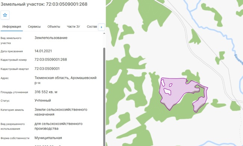Click the label Дата присвоения
The height and width of the screenshot is (146, 243).
(12, 51)
